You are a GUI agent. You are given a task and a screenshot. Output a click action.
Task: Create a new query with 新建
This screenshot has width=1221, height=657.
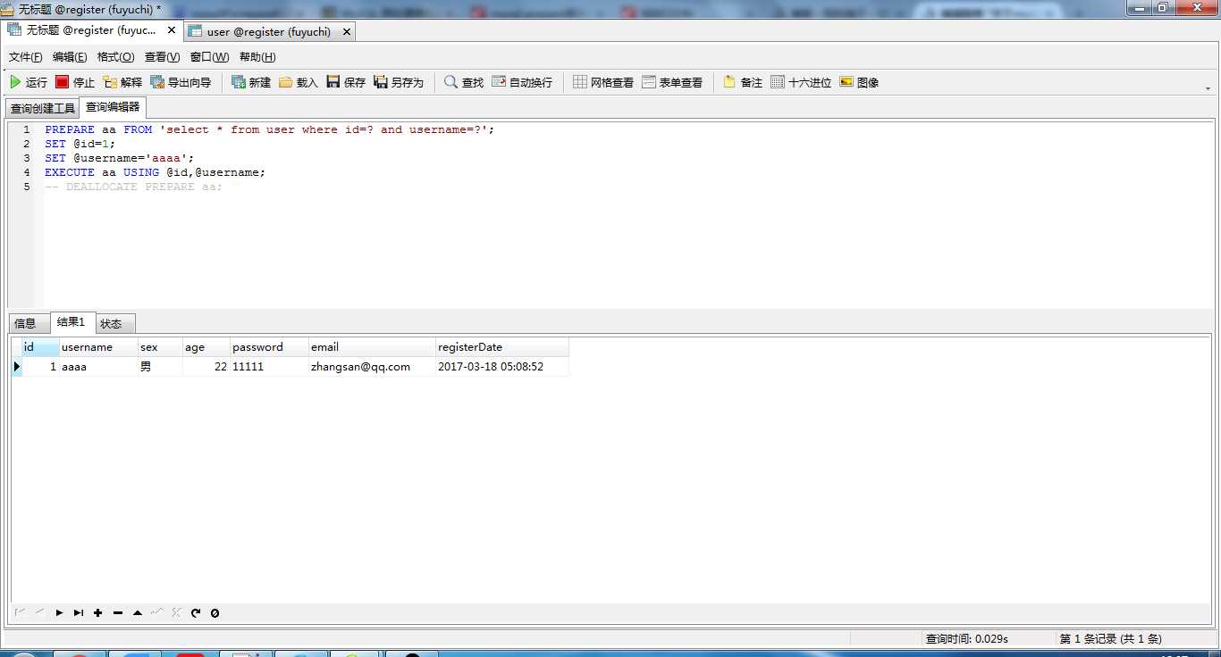pos(251,82)
